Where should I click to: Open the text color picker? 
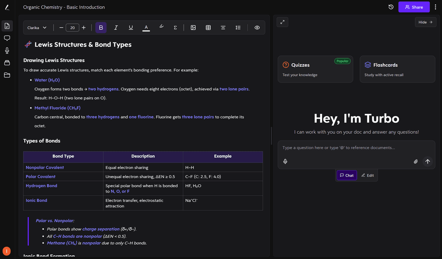point(147,27)
